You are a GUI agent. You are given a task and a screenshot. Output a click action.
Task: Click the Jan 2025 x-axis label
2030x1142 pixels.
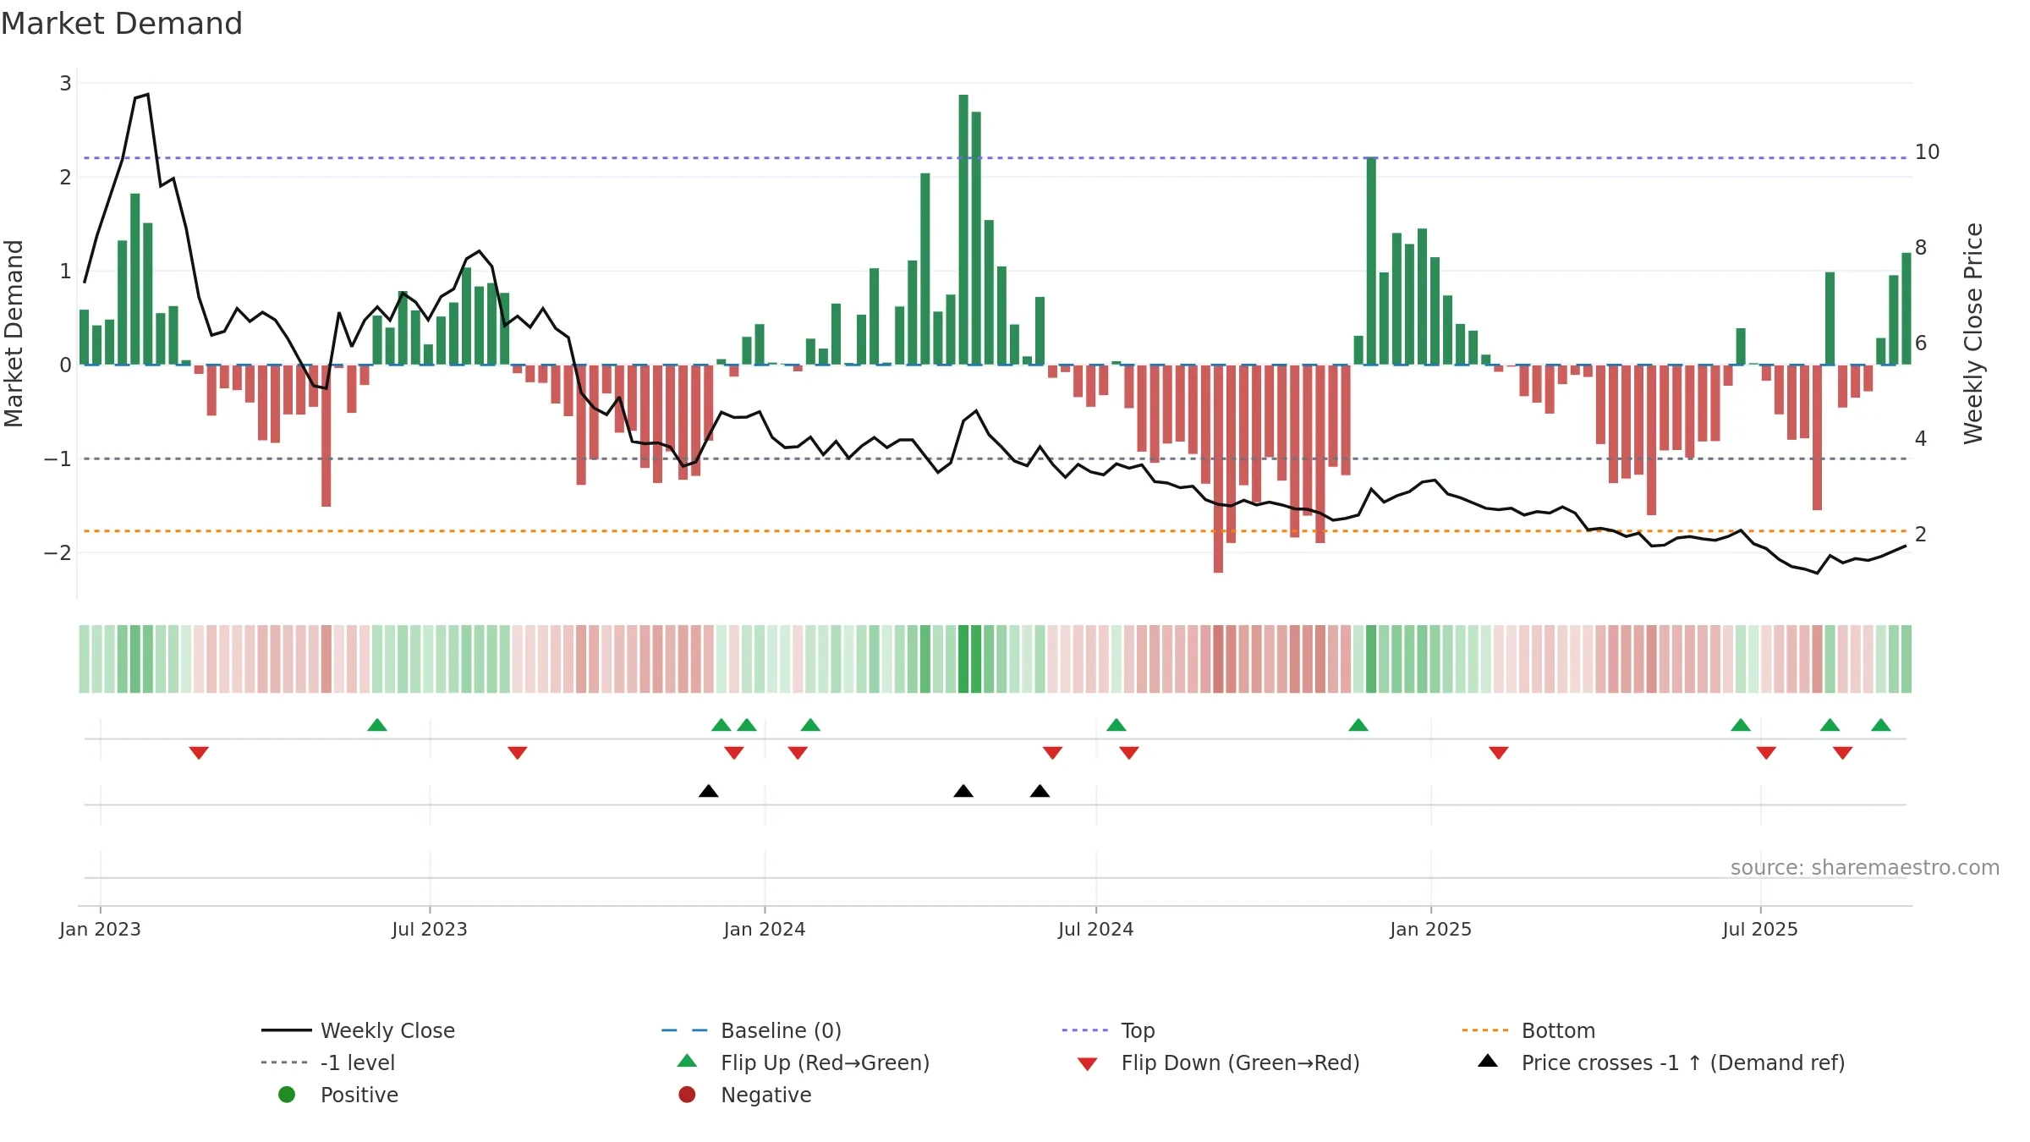(x=1431, y=929)
